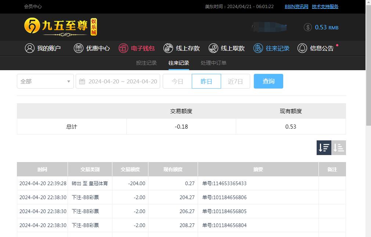
Task: Open 我的账户 user icon
Action: click(x=30, y=48)
